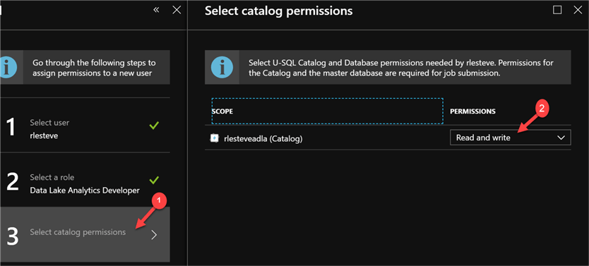Open step 1 Select user rlesteve
Viewport: 589px width, 266px height.
85,126
